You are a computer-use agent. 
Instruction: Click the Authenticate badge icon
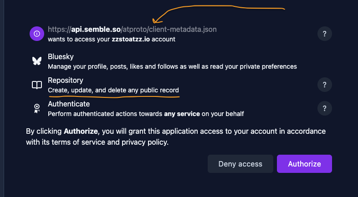[x=37, y=109]
